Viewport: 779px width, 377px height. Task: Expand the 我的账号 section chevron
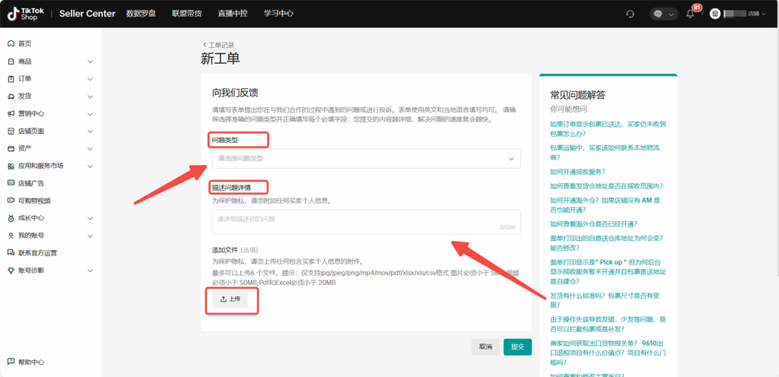click(90, 236)
